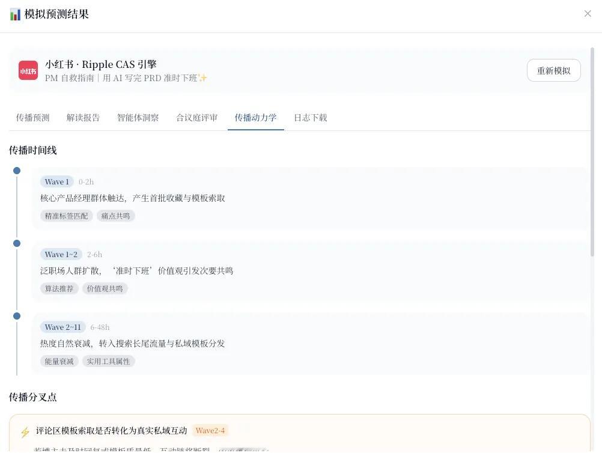The image size is (602, 453).
Task: Click the 痛点共鸣 tag
Action: coord(115,216)
